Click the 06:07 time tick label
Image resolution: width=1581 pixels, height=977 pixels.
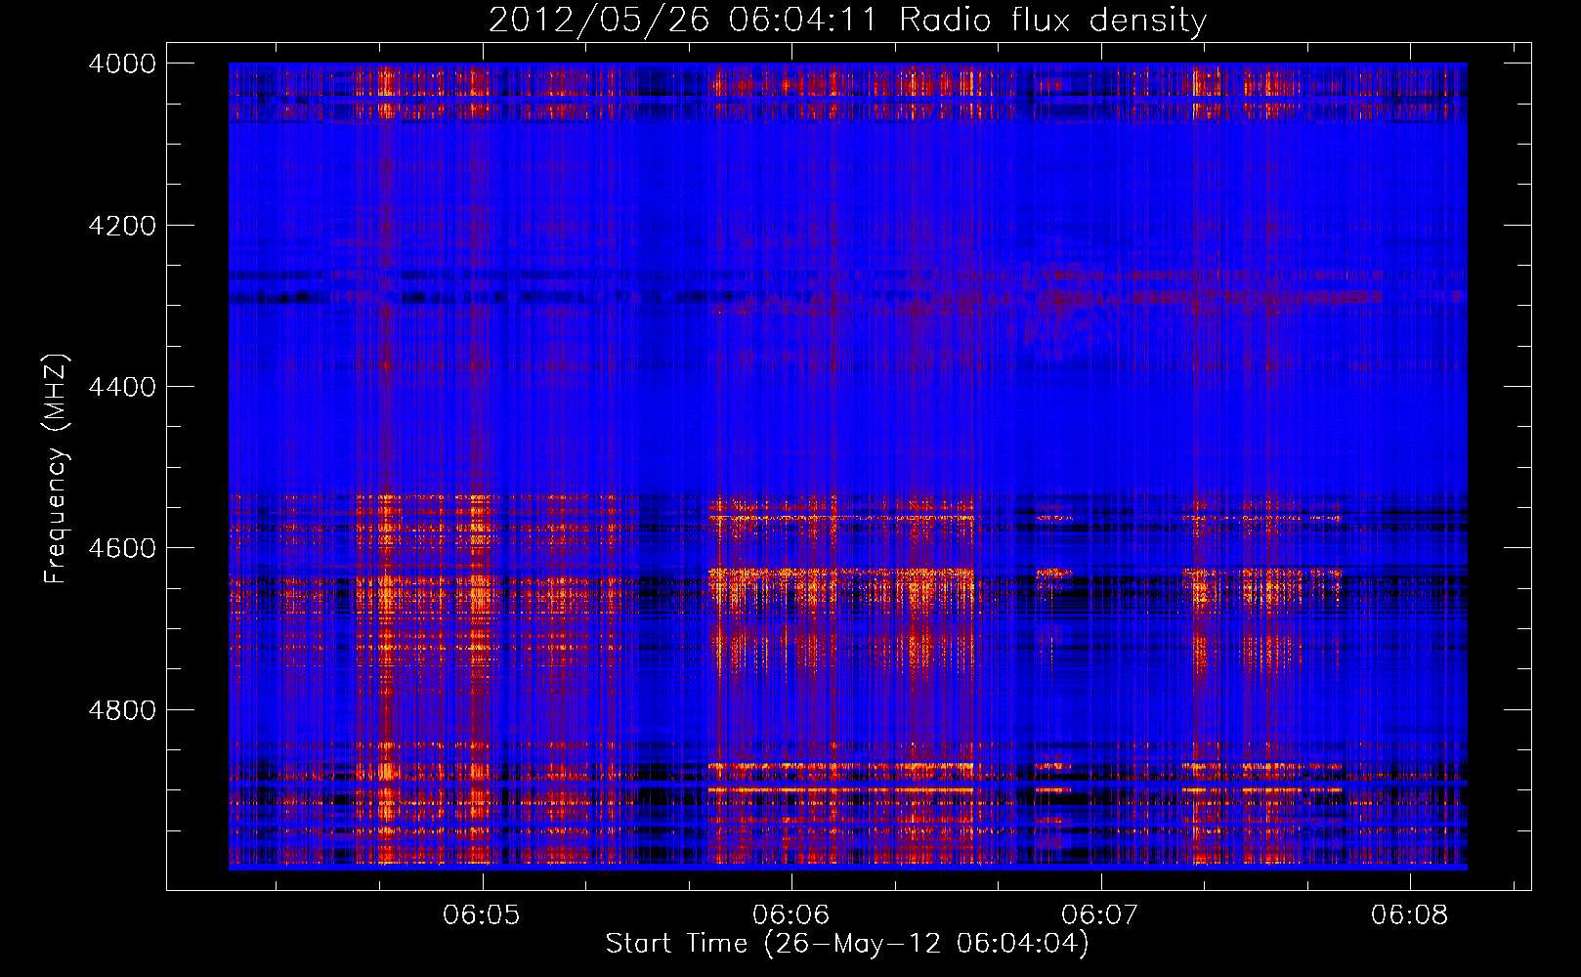1100,914
